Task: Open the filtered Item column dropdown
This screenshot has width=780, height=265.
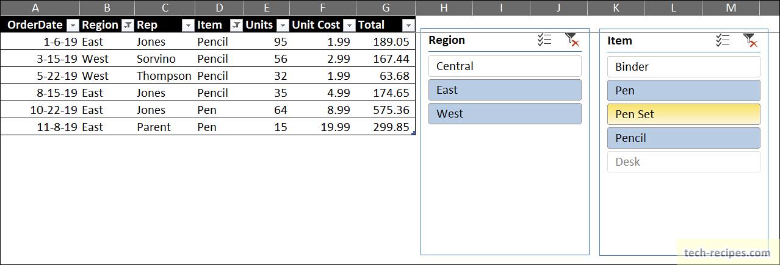Action: click(x=236, y=25)
